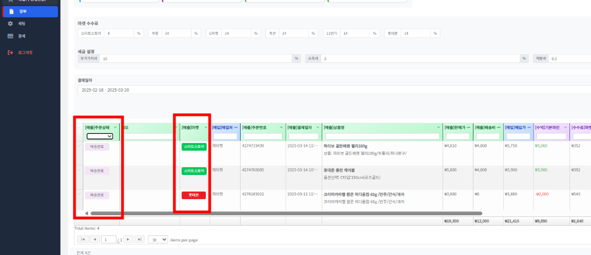
Task: Open the 결제일자 date range field
Action: 334,90
